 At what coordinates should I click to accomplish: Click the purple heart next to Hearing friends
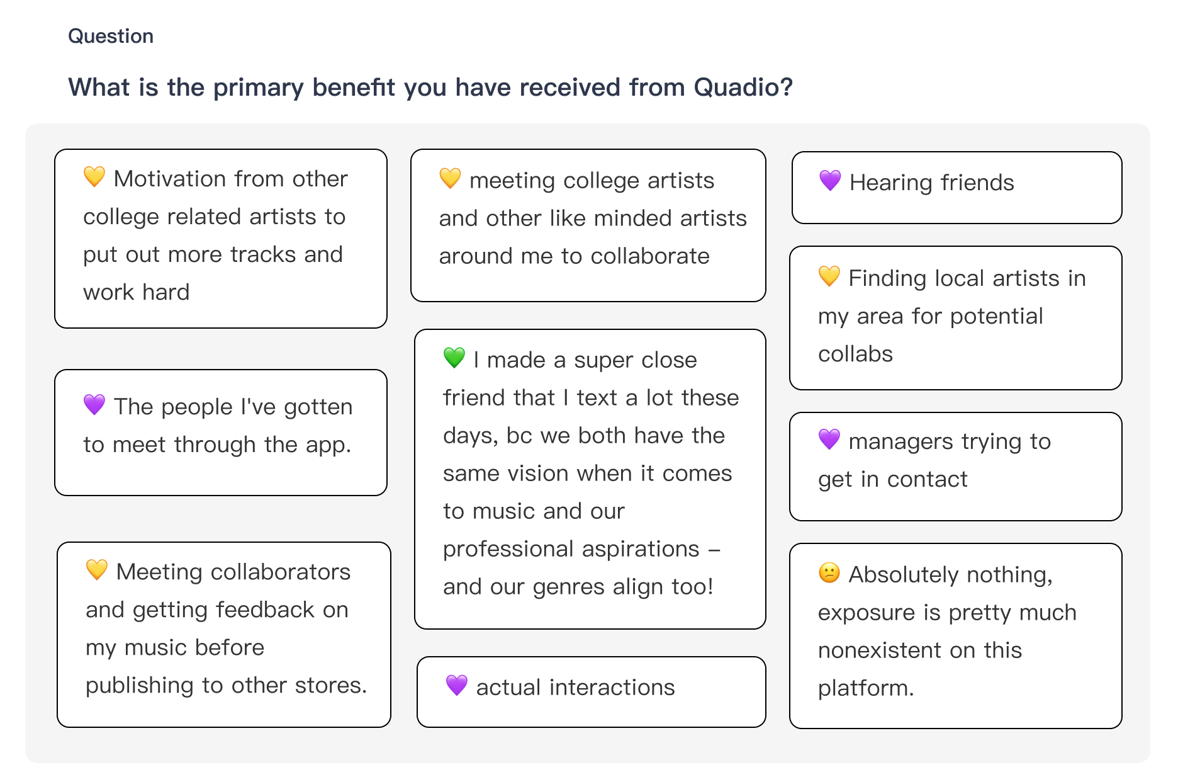coord(830,181)
